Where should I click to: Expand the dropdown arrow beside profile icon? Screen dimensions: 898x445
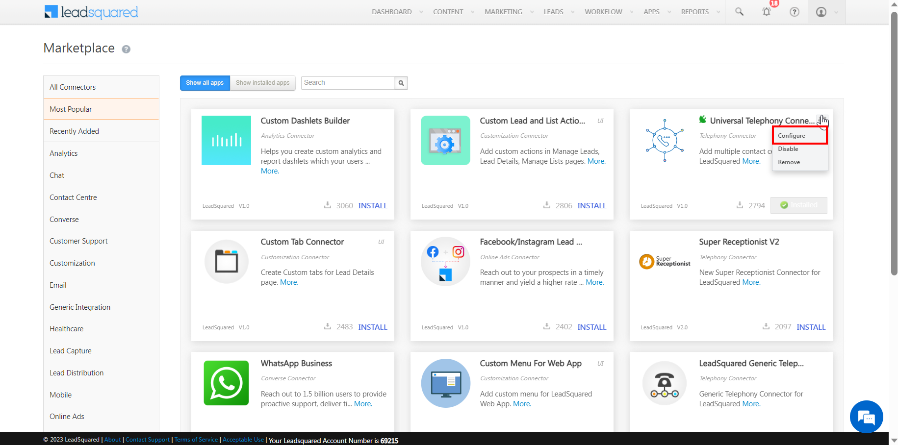[836, 12]
